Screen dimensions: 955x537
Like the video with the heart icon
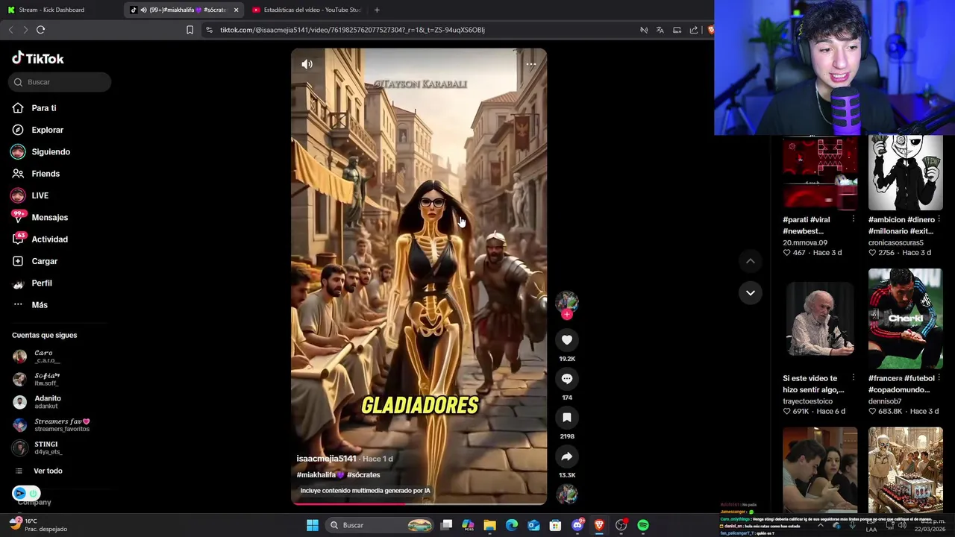click(567, 340)
